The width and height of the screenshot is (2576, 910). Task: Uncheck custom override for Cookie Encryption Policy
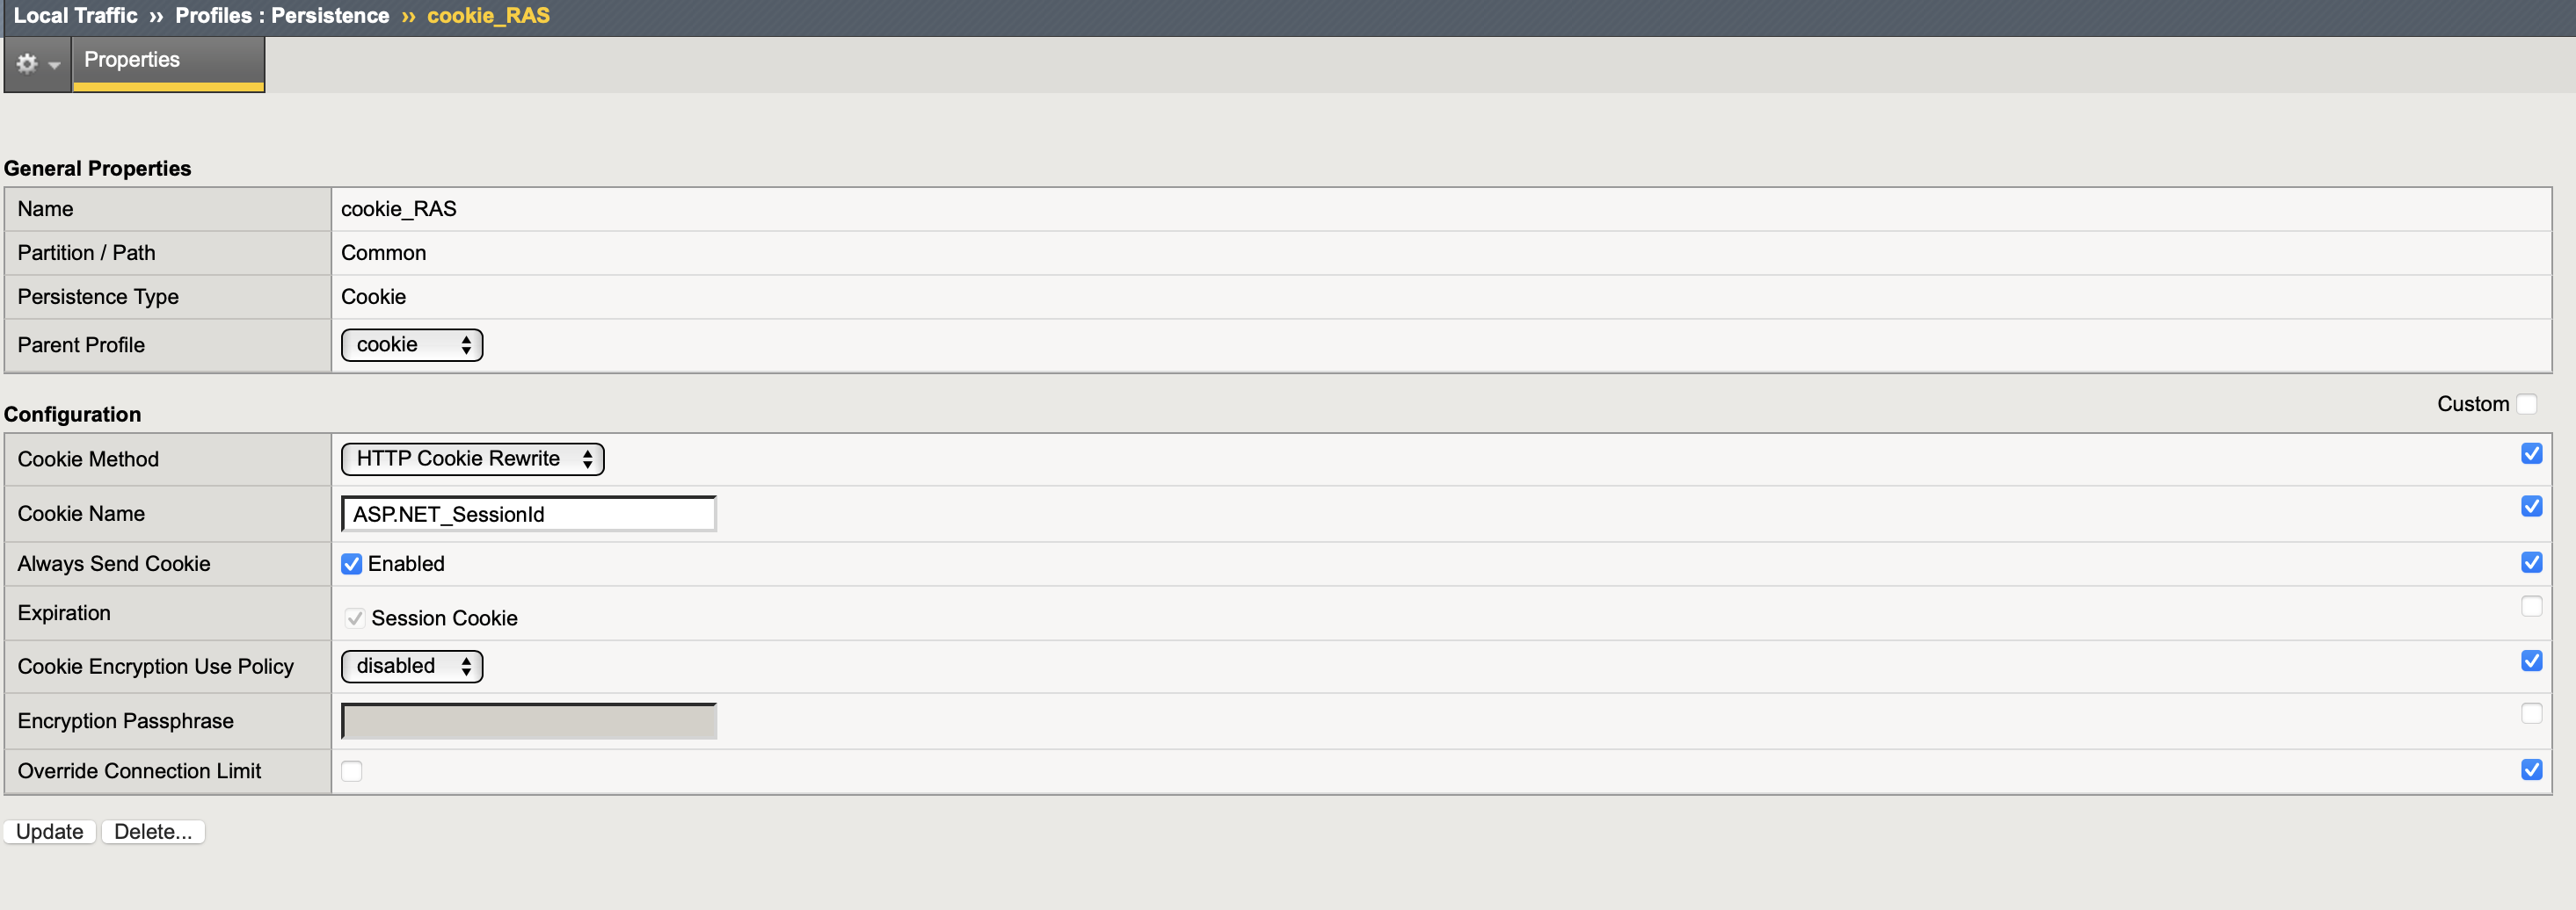(x=2531, y=661)
